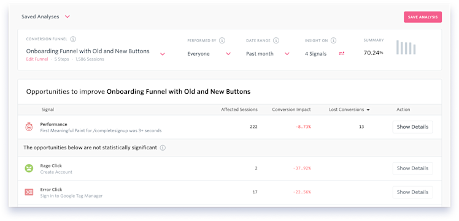The image size is (459, 221).
Task: Click the Signal column header
Action: coord(48,110)
